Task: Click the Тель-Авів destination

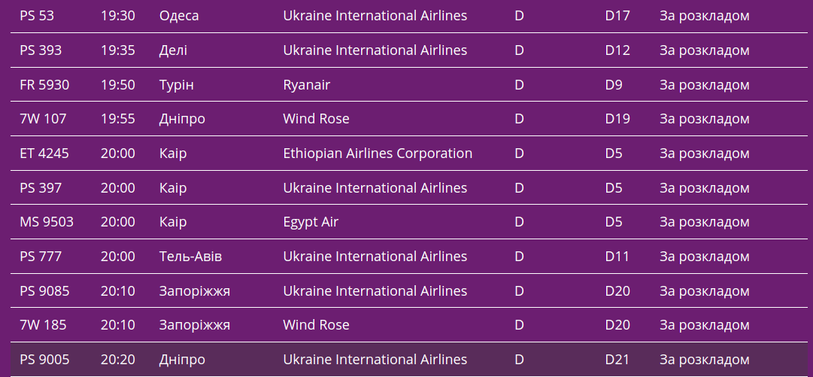Action: [x=190, y=257]
